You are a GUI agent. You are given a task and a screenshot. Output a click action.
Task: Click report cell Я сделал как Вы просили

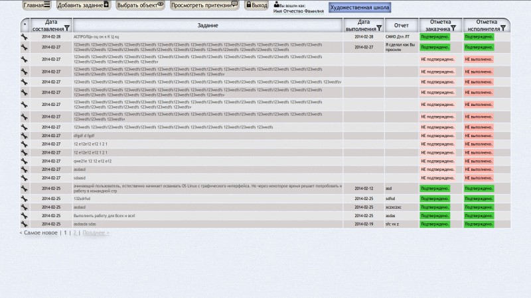point(400,47)
